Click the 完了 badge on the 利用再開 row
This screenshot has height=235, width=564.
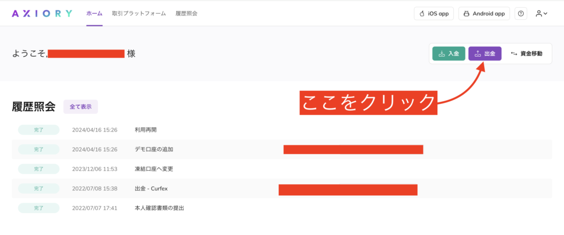pyautogui.click(x=38, y=130)
